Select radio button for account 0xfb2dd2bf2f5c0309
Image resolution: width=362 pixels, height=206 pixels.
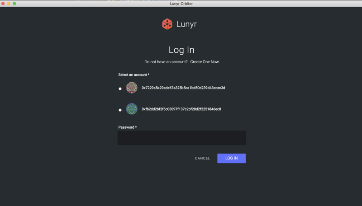tap(120, 110)
